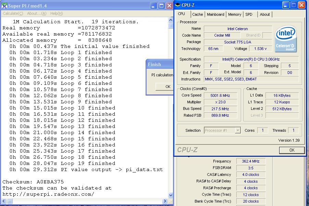Click the Loop 10 finished line
This screenshot has width=309, height=206.
tap(62, 108)
